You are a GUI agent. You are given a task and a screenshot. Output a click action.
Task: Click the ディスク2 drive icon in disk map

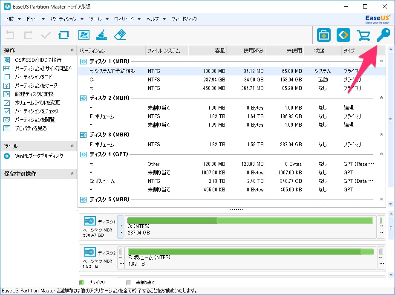point(90,252)
